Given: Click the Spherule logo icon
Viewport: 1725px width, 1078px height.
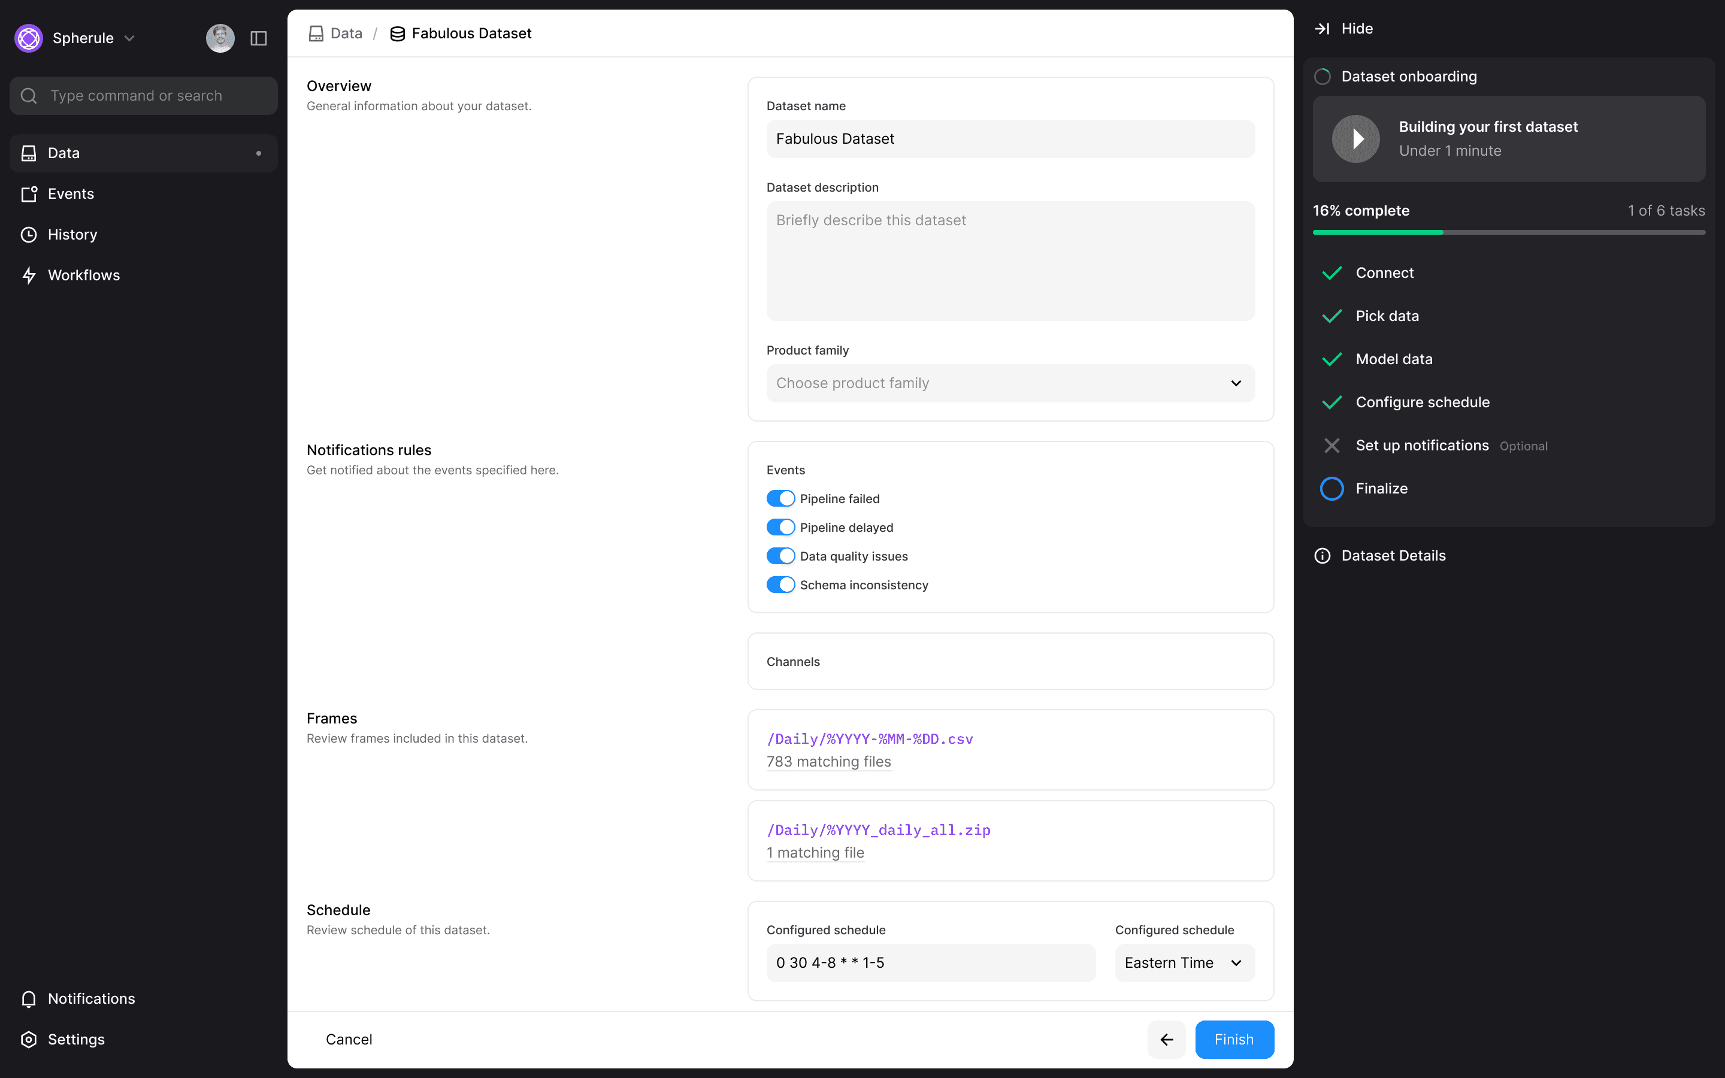Looking at the screenshot, I should (29, 38).
